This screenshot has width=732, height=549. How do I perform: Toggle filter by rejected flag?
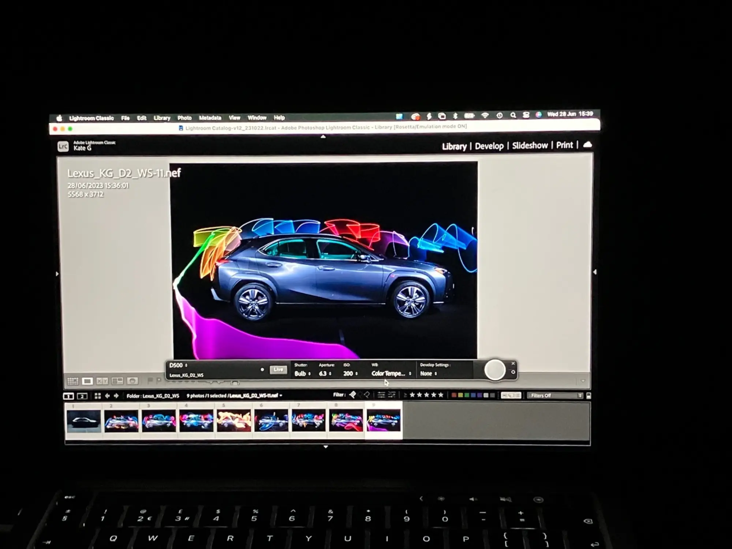(367, 395)
